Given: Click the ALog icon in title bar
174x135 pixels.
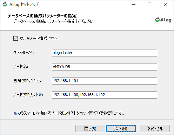Looking at the screenshot, I should click(x=5, y=5).
